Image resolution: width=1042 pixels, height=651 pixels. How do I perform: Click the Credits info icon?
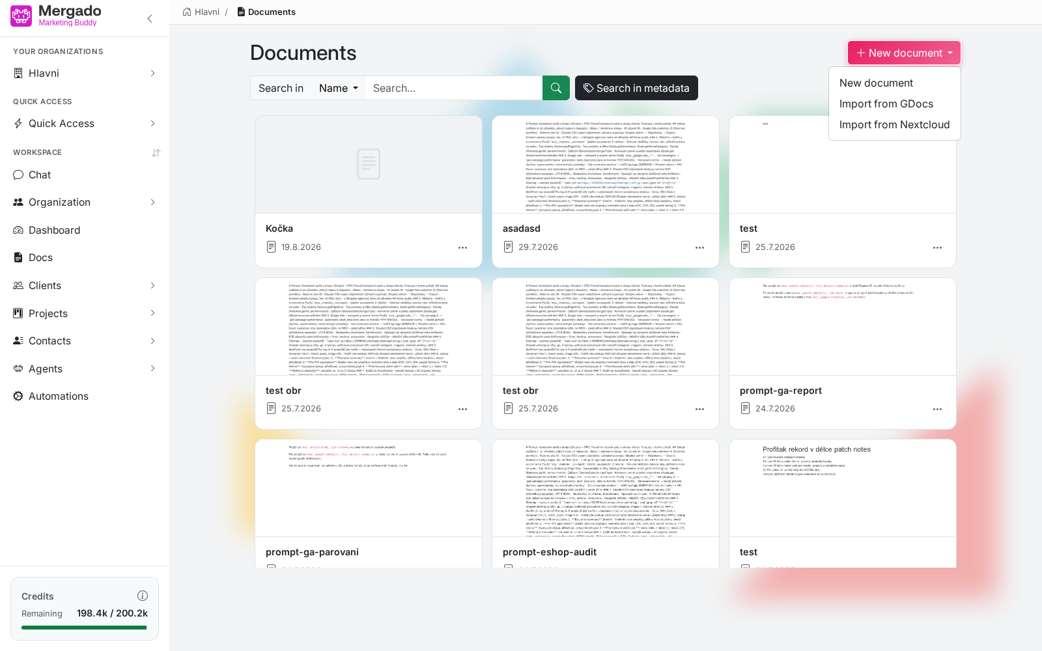(143, 596)
